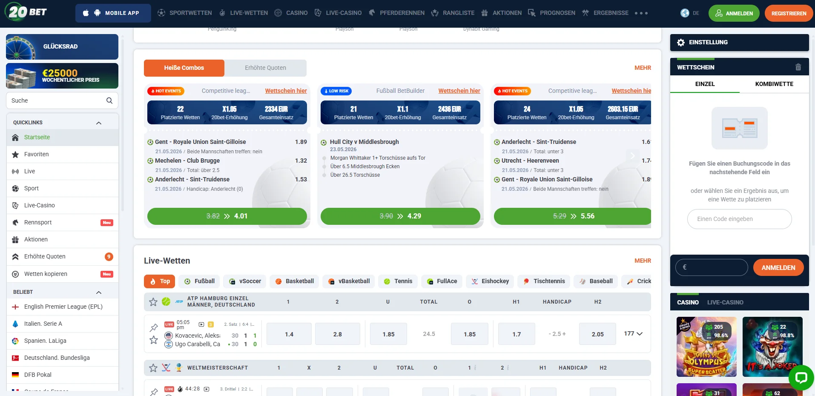The image size is (815, 396).
Task: Clear bet slip with trash icon
Action: pos(798,67)
